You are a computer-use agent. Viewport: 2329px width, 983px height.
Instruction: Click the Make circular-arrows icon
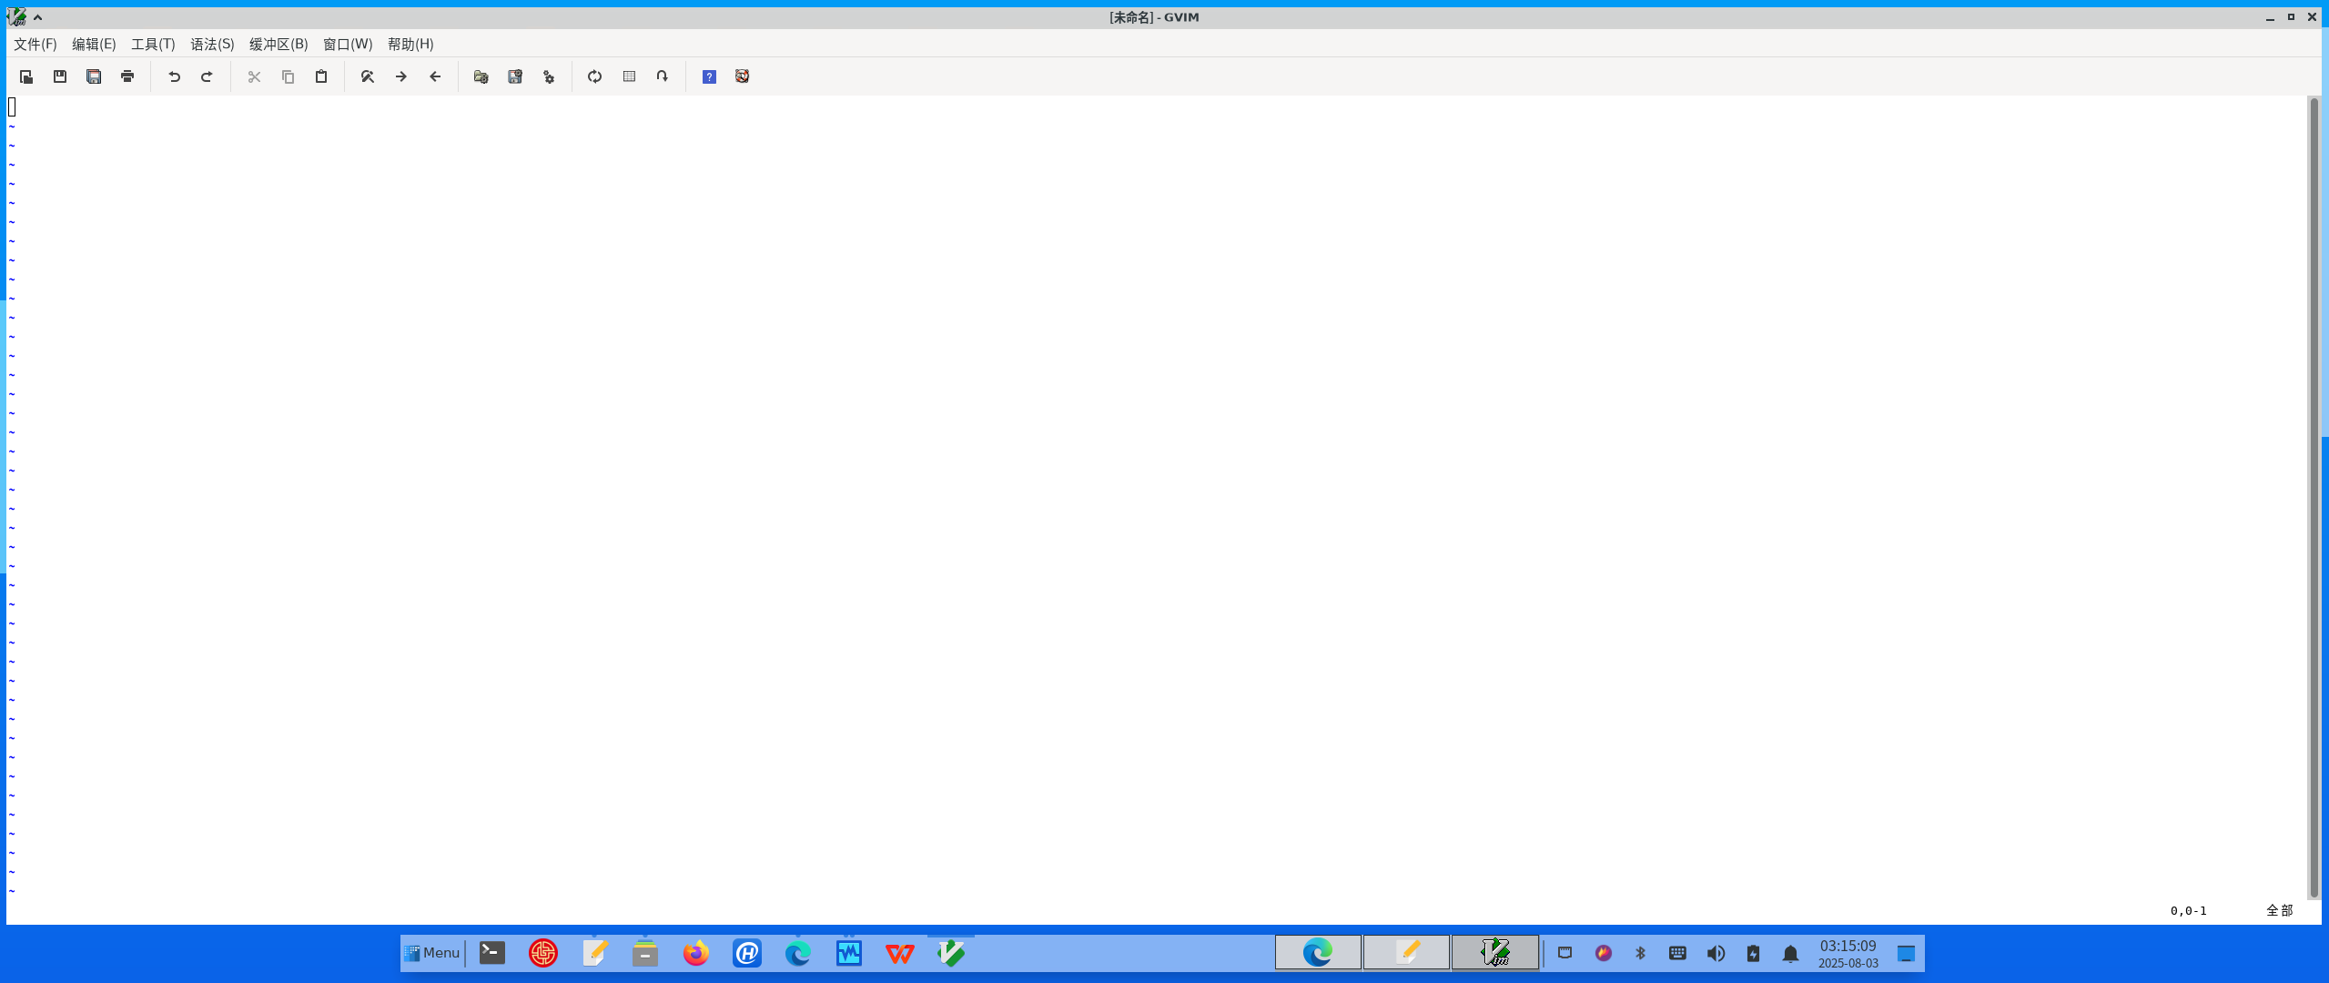coord(595,76)
